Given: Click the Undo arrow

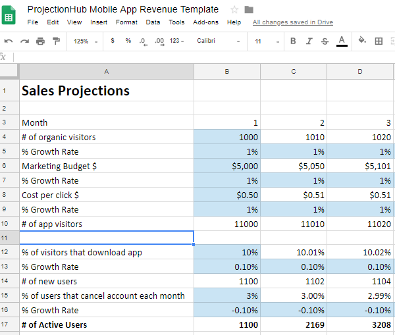Looking at the screenshot, I should [x=9, y=41].
